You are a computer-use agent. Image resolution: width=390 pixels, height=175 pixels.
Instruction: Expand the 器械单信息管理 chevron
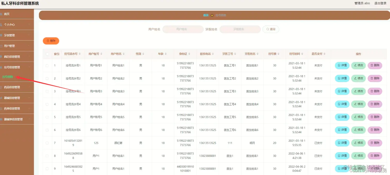29,119
